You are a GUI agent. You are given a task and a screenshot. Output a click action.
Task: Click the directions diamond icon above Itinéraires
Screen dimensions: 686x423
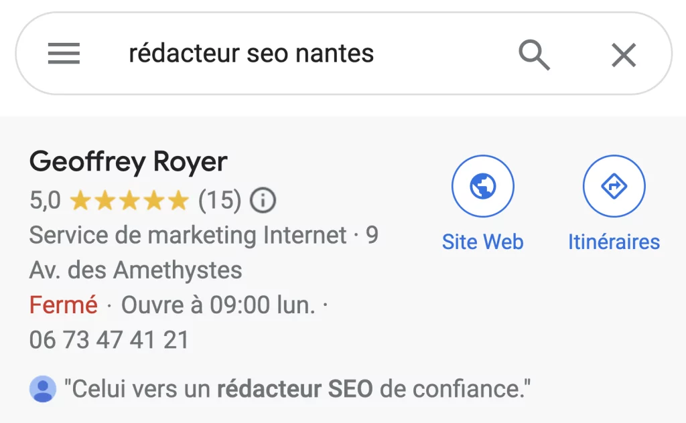pos(614,185)
